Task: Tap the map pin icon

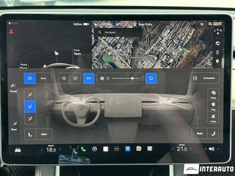Action: click(x=217, y=61)
